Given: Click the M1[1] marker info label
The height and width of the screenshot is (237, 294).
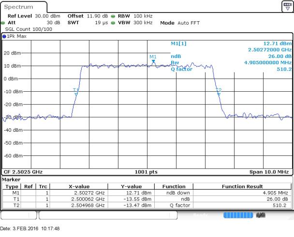Looking at the screenshot, I should tap(178, 43).
